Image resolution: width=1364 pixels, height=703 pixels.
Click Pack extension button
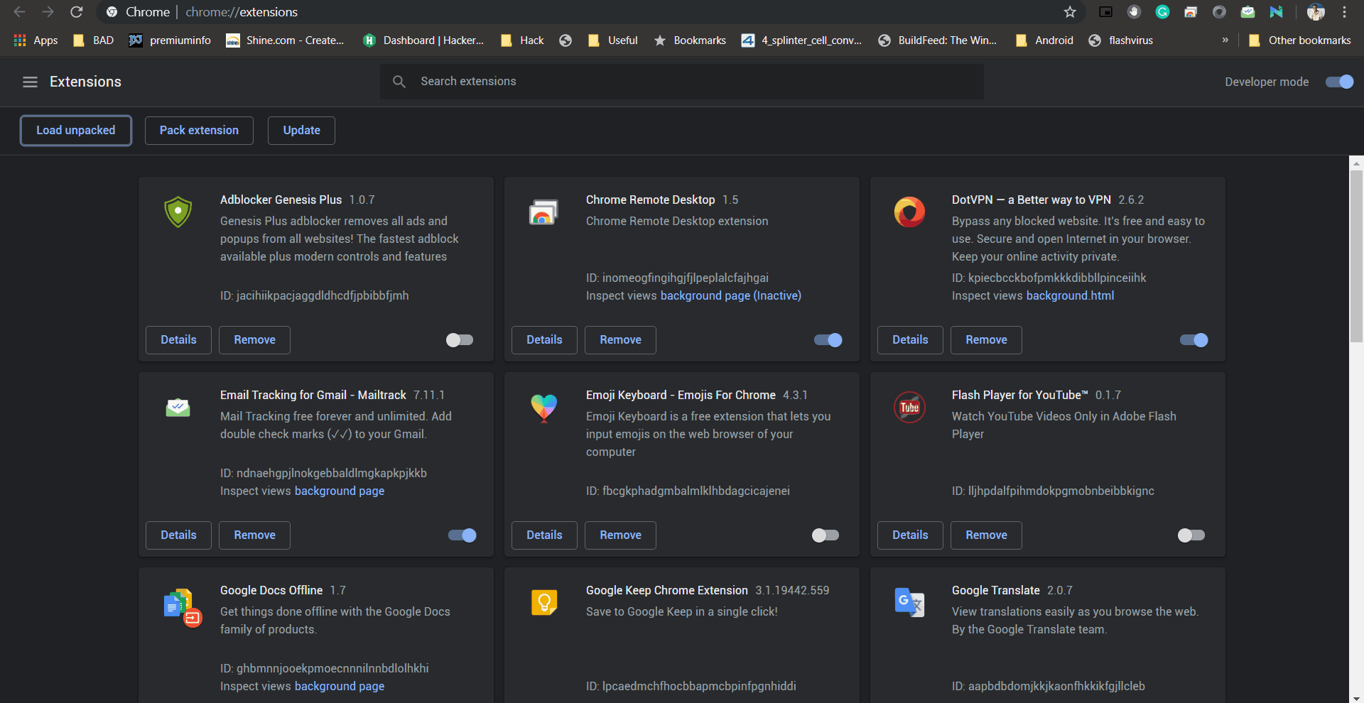pos(199,131)
